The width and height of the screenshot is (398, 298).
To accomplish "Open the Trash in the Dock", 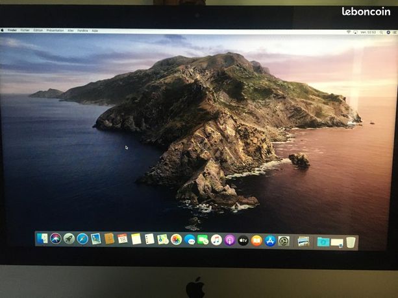I will 351,242.
